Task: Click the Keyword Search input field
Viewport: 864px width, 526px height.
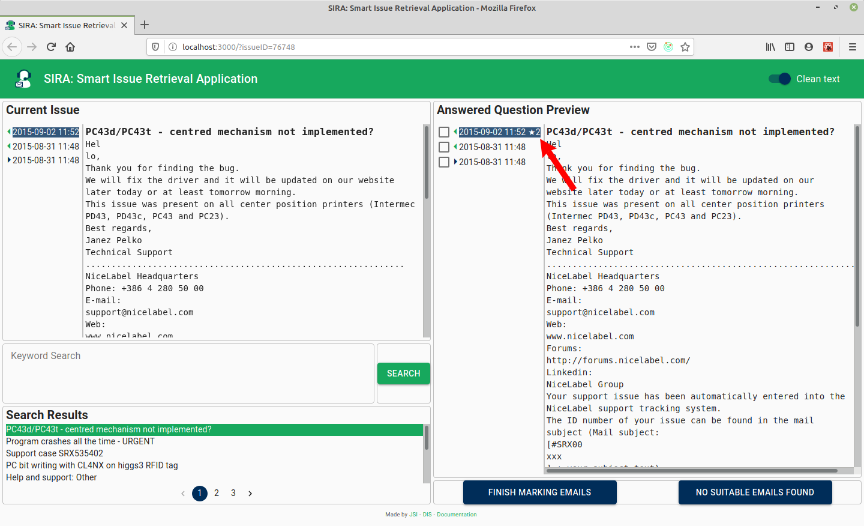Action: point(188,372)
